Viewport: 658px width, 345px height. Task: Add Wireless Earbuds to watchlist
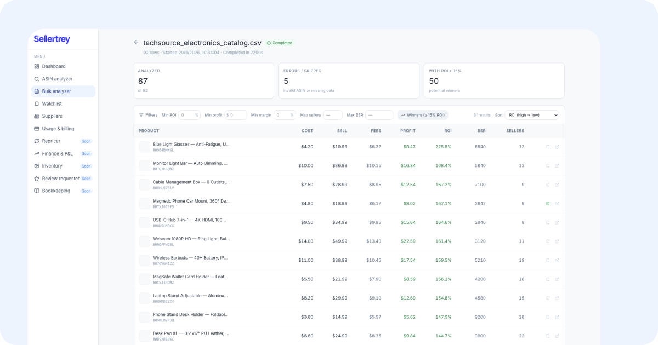548,260
